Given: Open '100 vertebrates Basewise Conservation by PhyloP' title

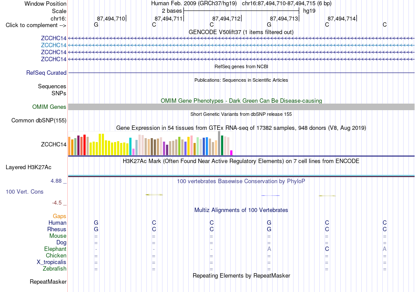Looking at the screenshot, I should (241, 181).
